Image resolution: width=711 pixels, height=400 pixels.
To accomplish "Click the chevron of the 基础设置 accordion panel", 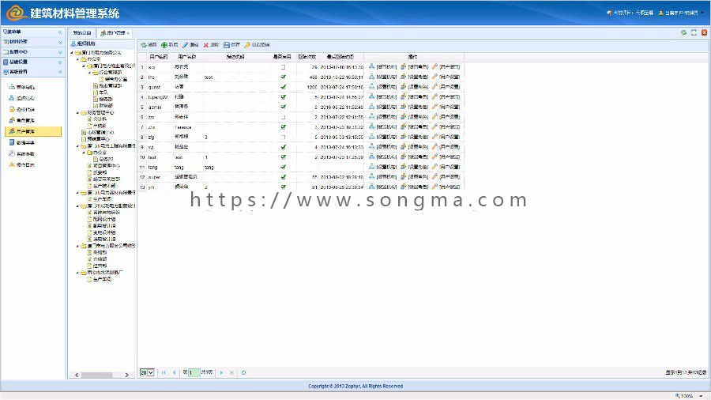I will pos(60,62).
